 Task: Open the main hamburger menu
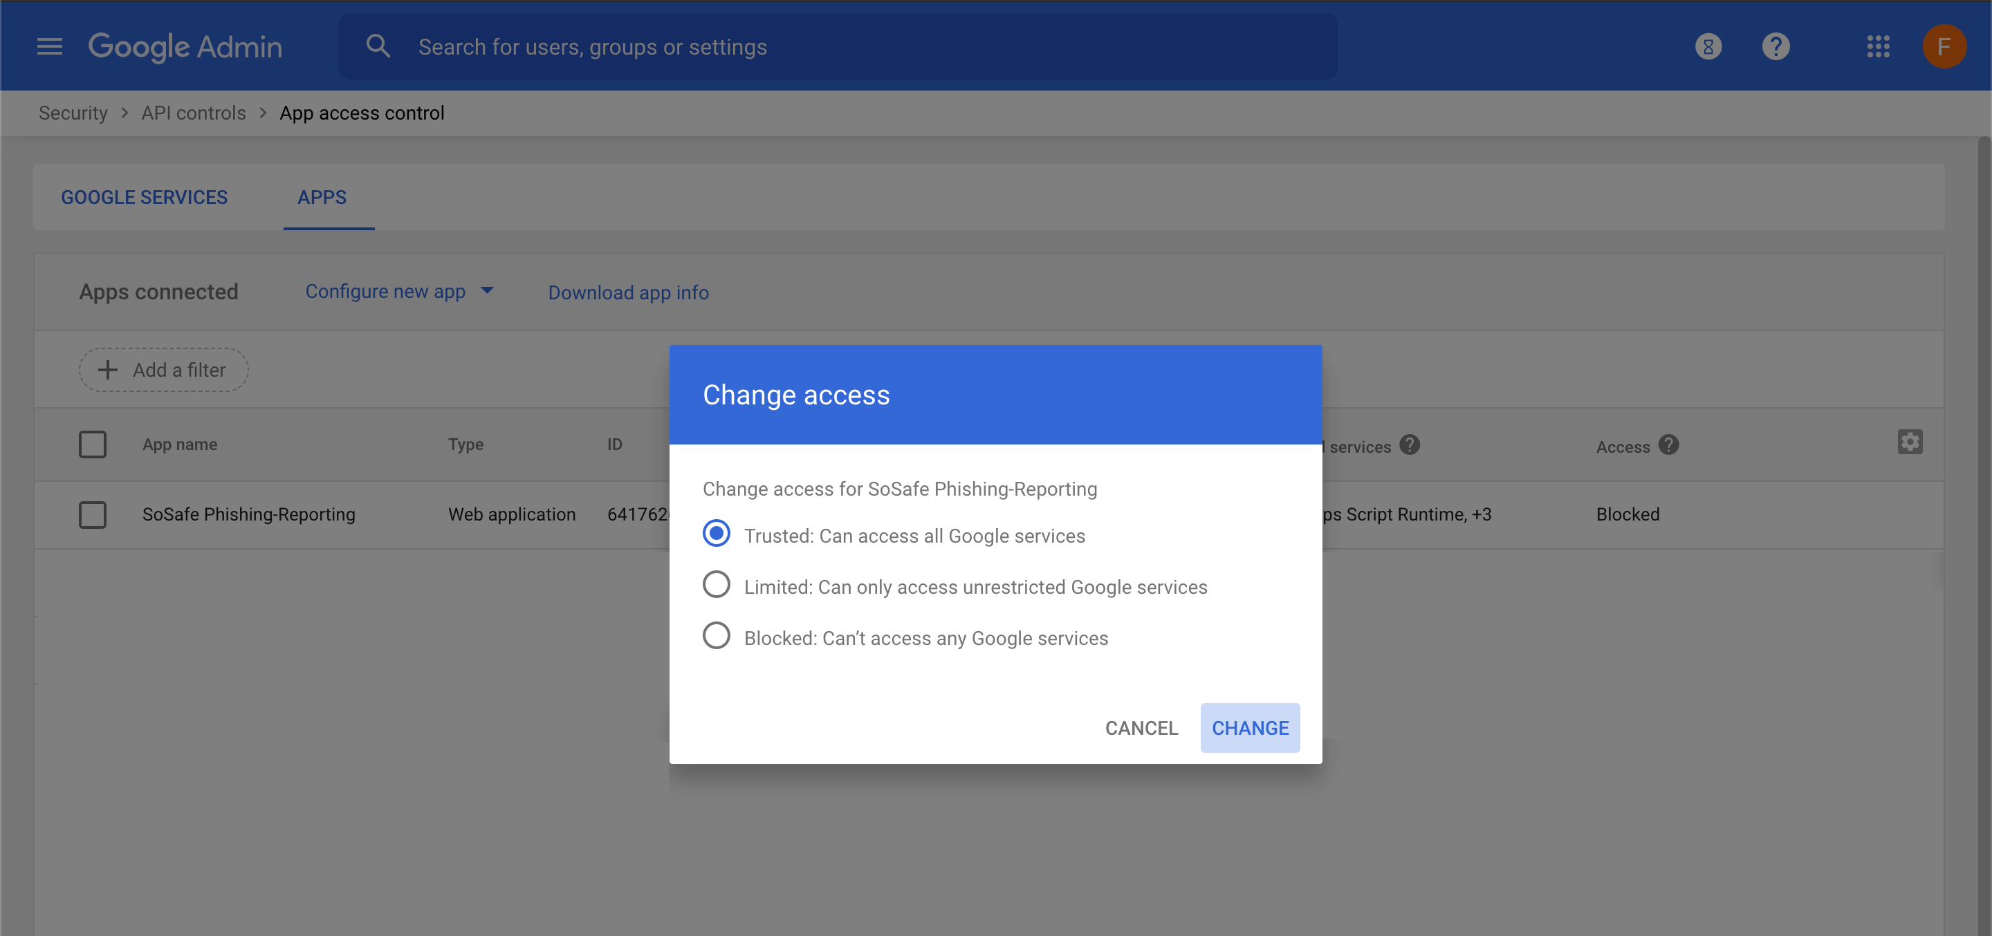point(50,47)
